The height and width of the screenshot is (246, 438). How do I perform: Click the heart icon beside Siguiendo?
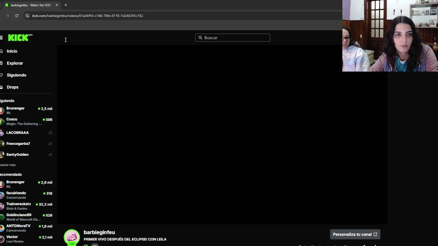[1, 75]
